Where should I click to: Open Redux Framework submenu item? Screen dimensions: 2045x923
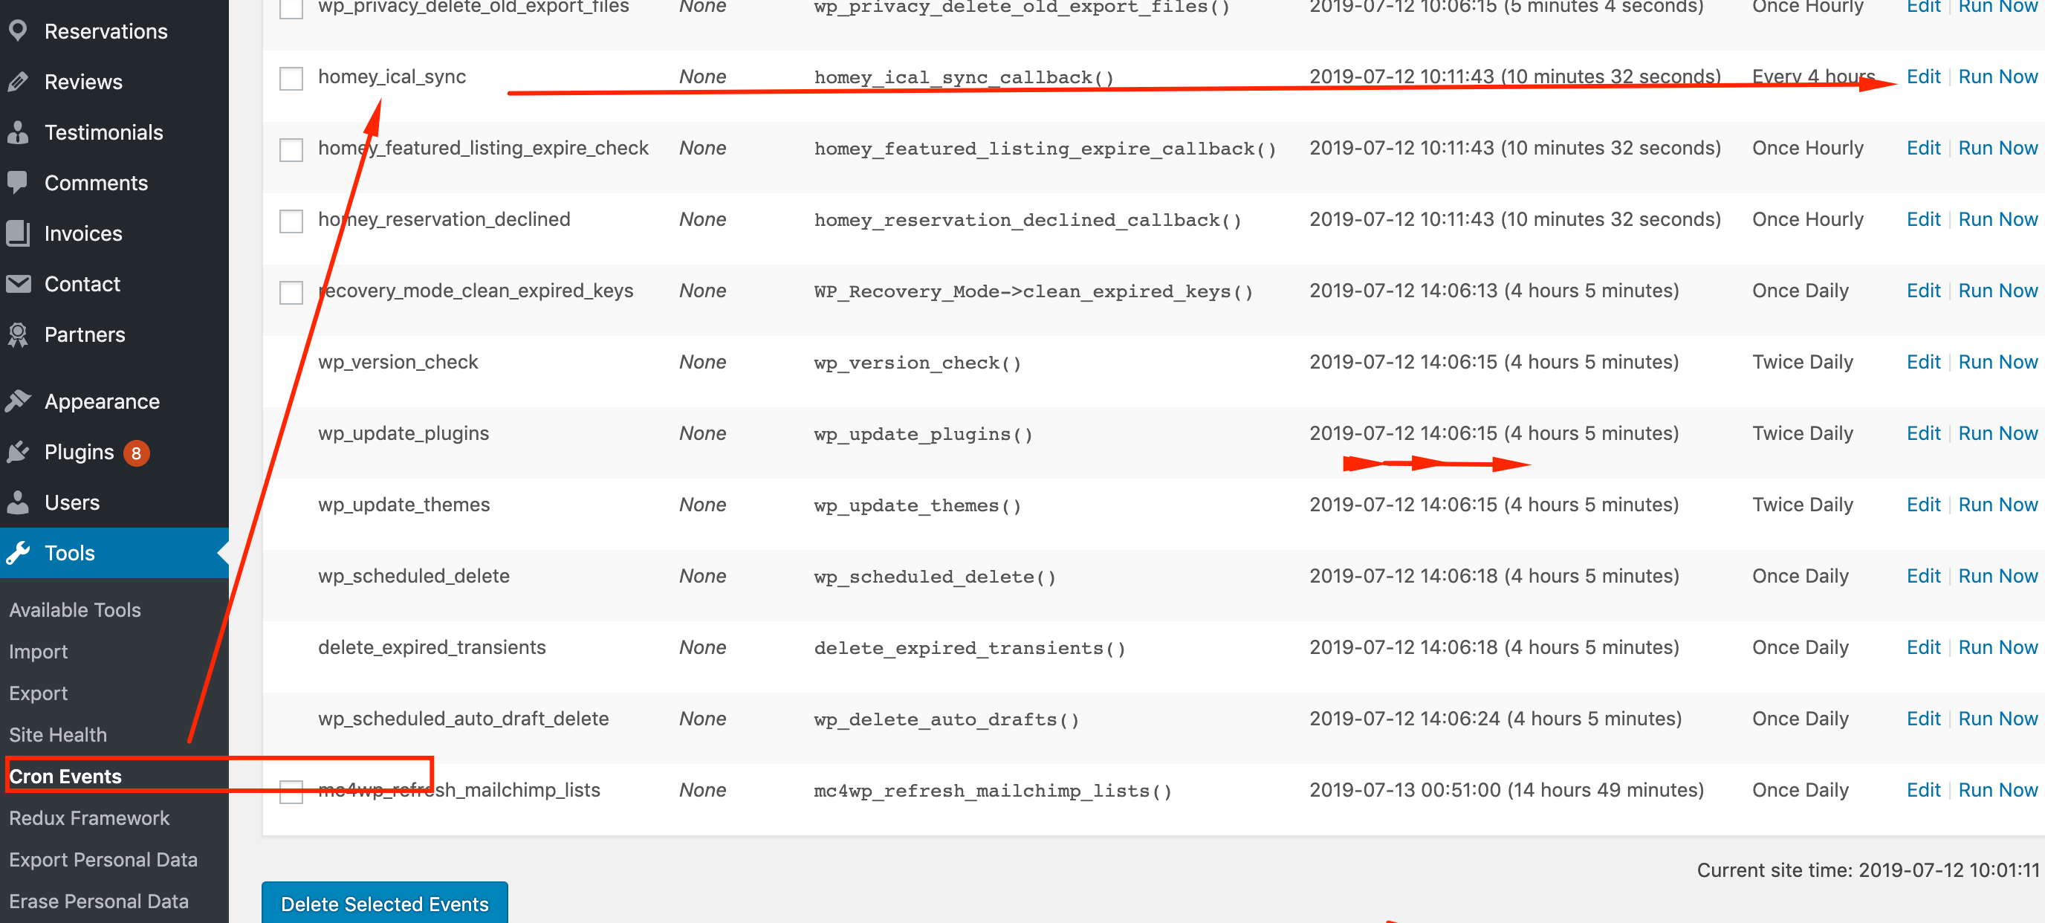(x=89, y=817)
